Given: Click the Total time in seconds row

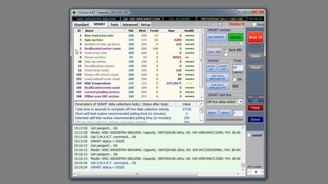Looking at the screenshot, I should [136, 109].
